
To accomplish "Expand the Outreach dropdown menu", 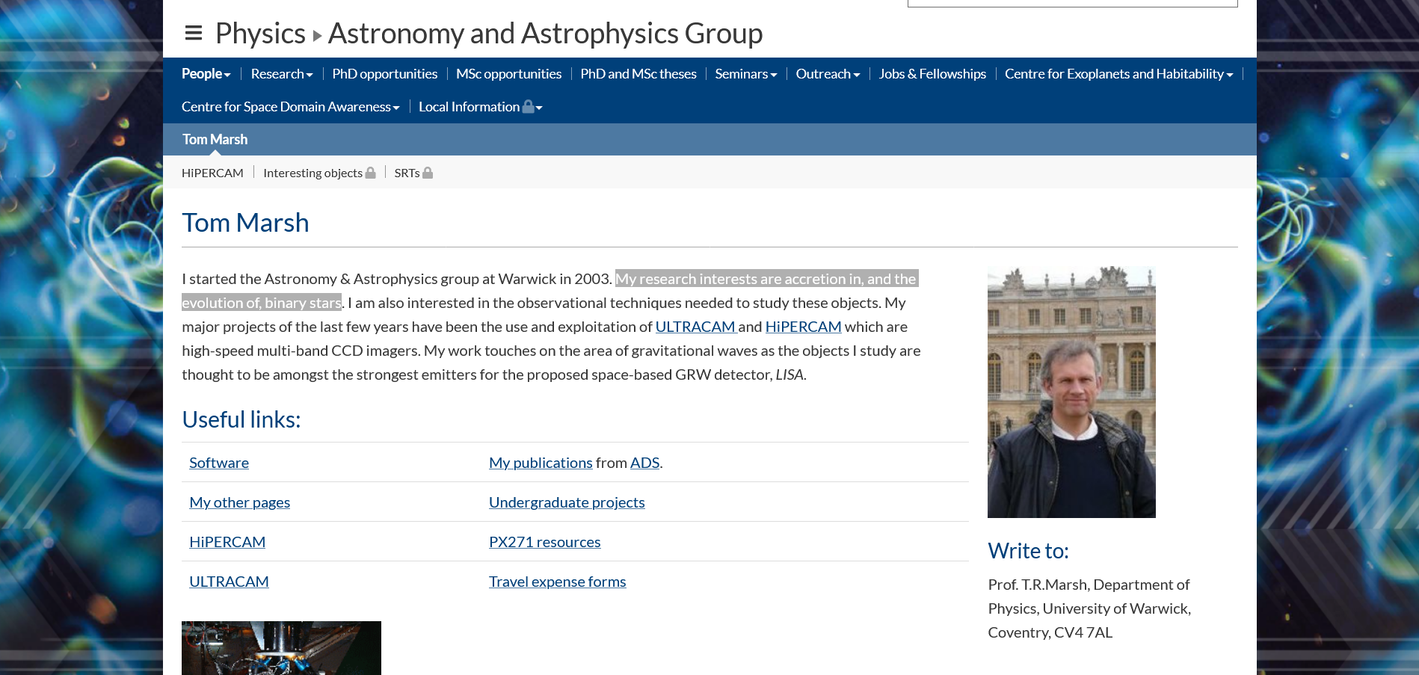I will point(827,74).
